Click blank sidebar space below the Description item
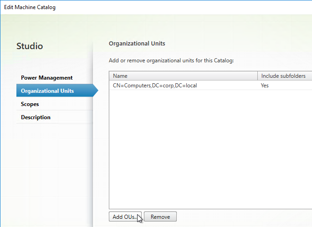The height and width of the screenshot is (227, 312). (x=54, y=169)
